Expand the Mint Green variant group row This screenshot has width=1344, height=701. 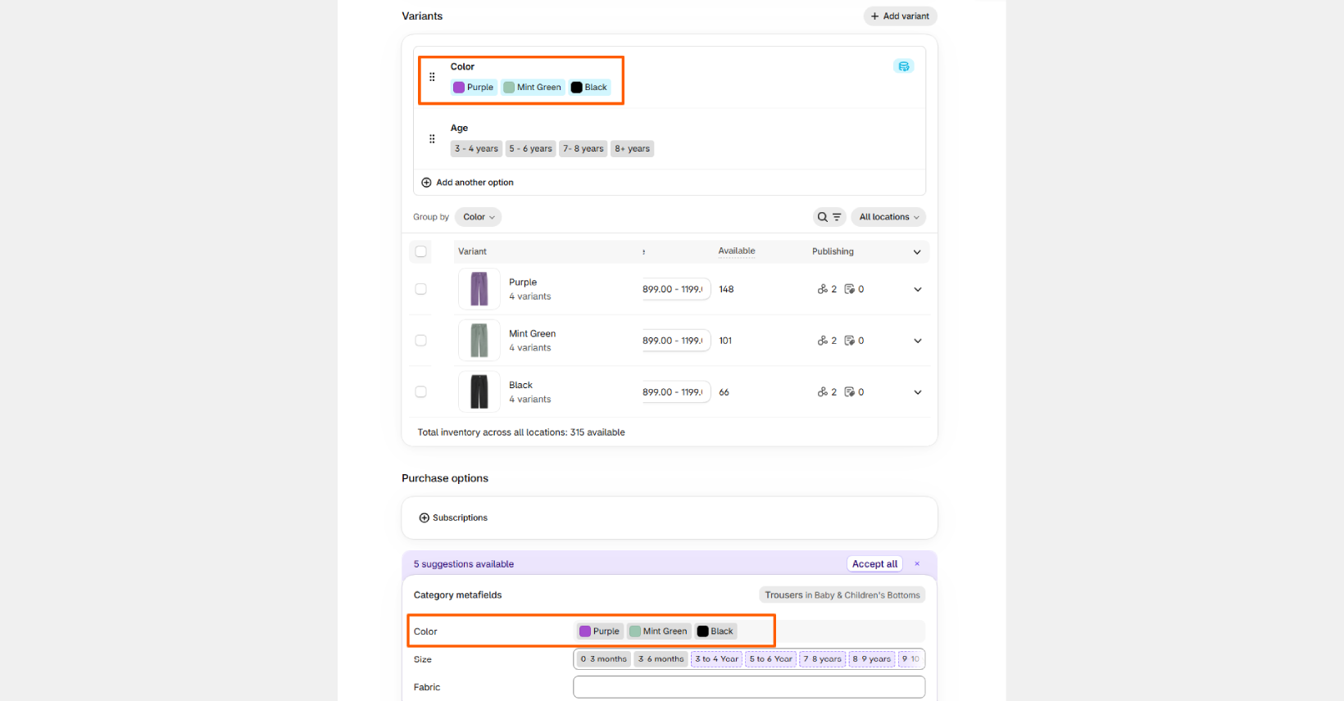[x=918, y=341]
